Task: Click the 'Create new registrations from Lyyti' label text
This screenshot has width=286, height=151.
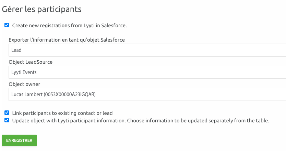Action: tap(70, 25)
